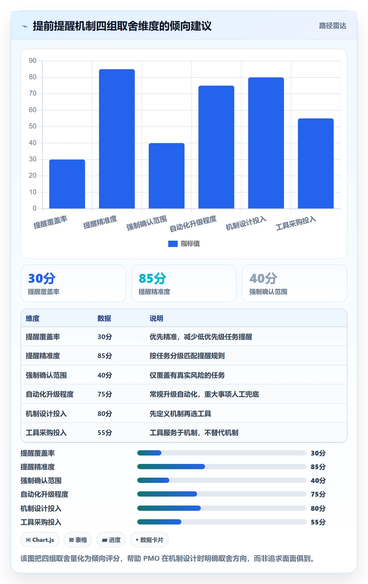Click the diamond icon in the 数据卡片 chip
The height and width of the screenshot is (584, 368).
(137, 540)
